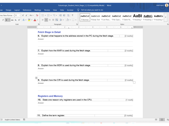Click the Increase Indent icon
169x126 pixels.
(64, 15)
